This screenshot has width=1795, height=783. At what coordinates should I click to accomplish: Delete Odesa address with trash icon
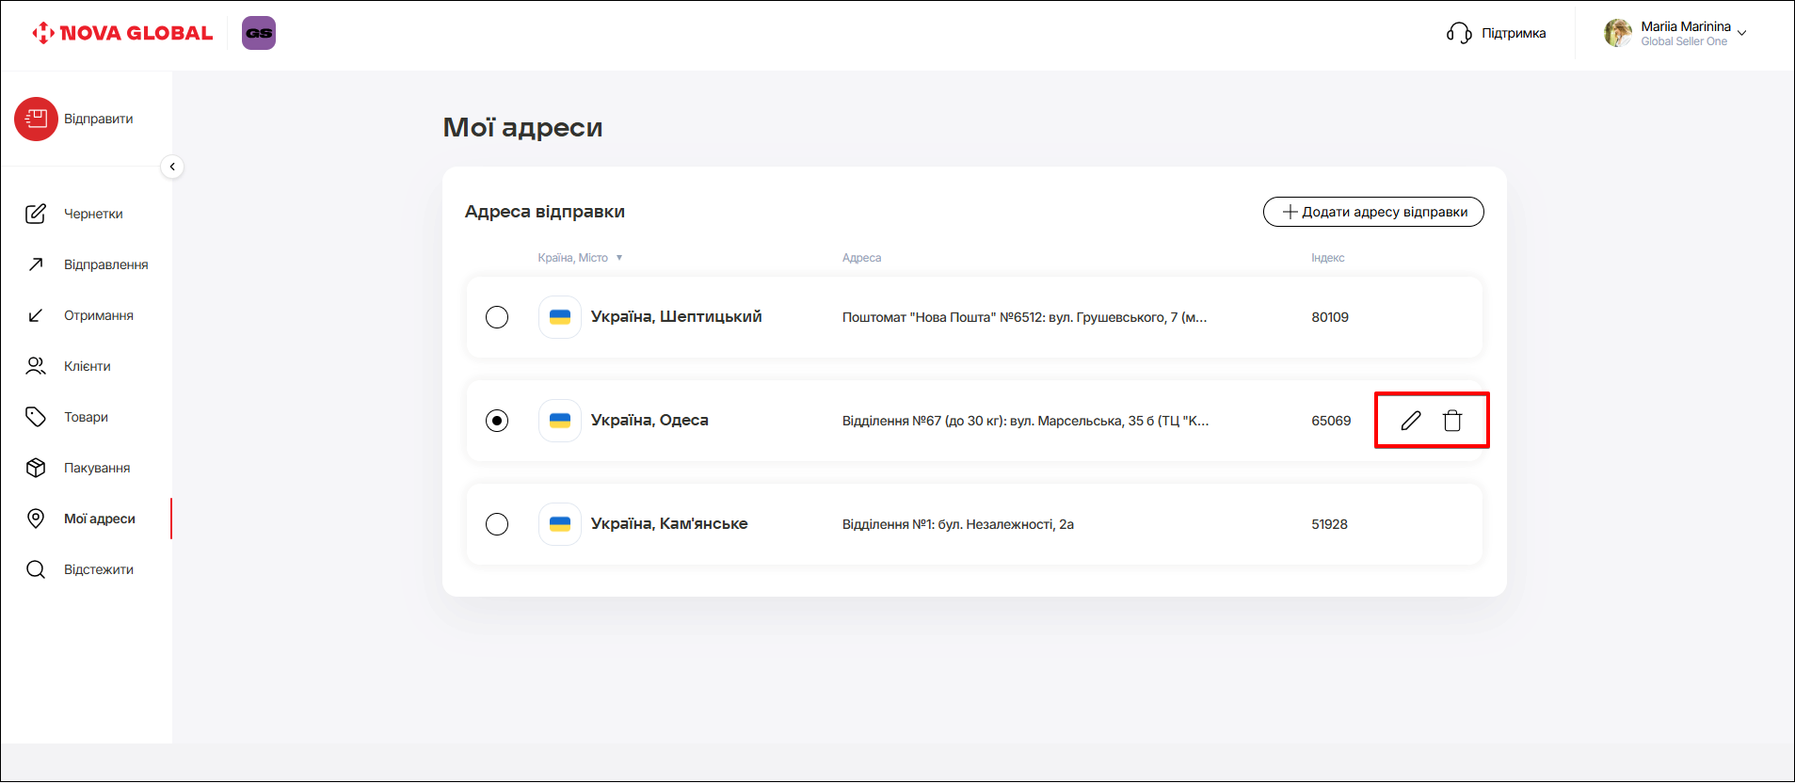[1452, 421]
